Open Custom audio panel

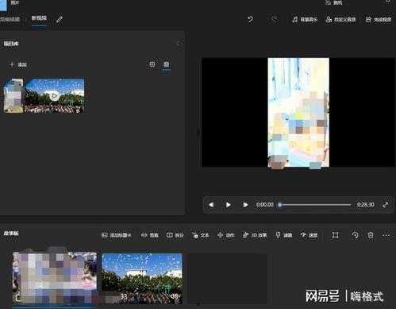point(340,20)
